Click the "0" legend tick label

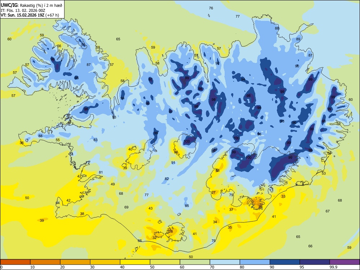[x=1, y=267]
